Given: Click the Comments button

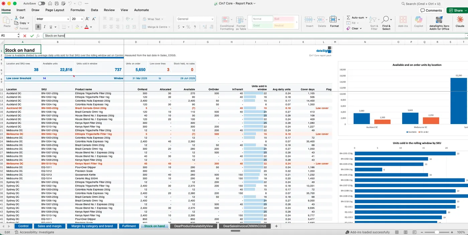Looking at the screenshot, I should [x=432, y=10].
